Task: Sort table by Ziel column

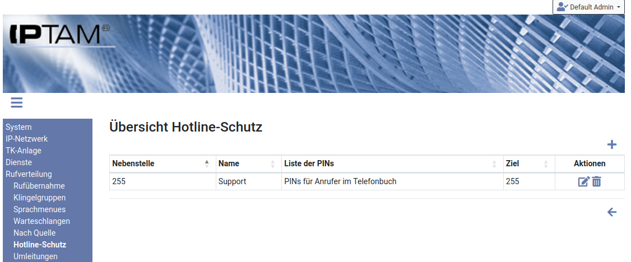Action: (x=529, y=163)
